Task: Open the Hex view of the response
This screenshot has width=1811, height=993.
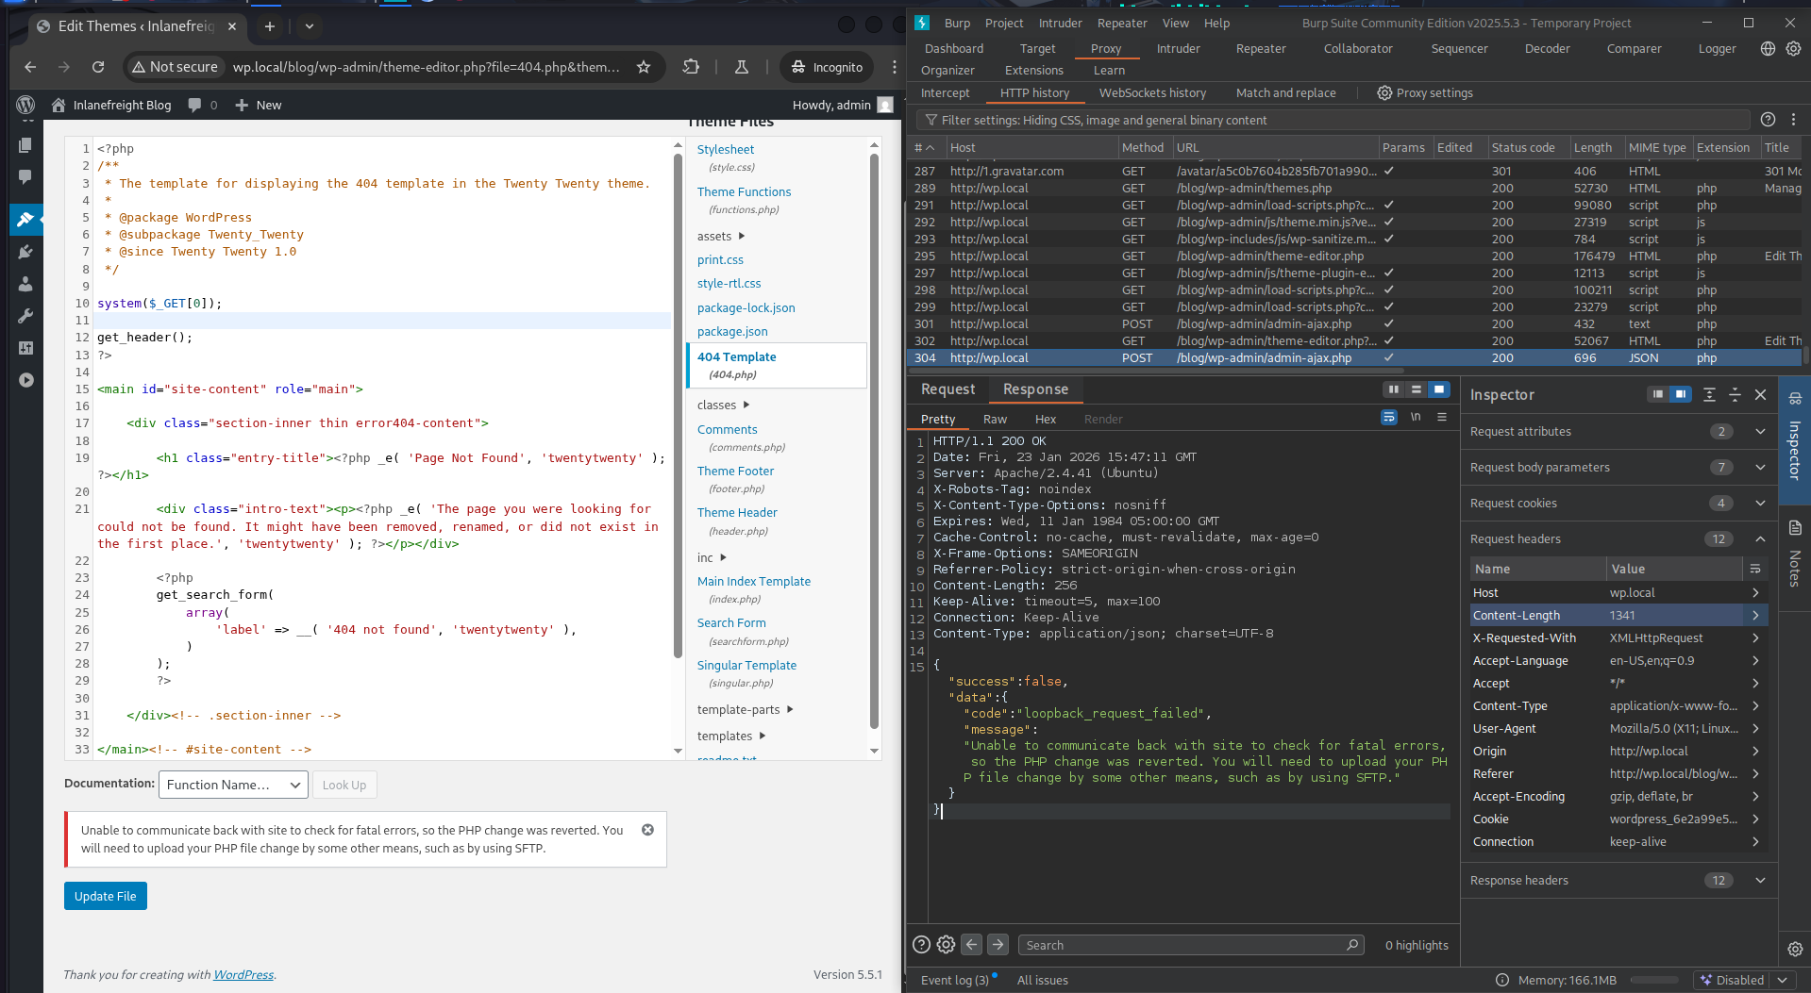Action: pos(1045,419)
